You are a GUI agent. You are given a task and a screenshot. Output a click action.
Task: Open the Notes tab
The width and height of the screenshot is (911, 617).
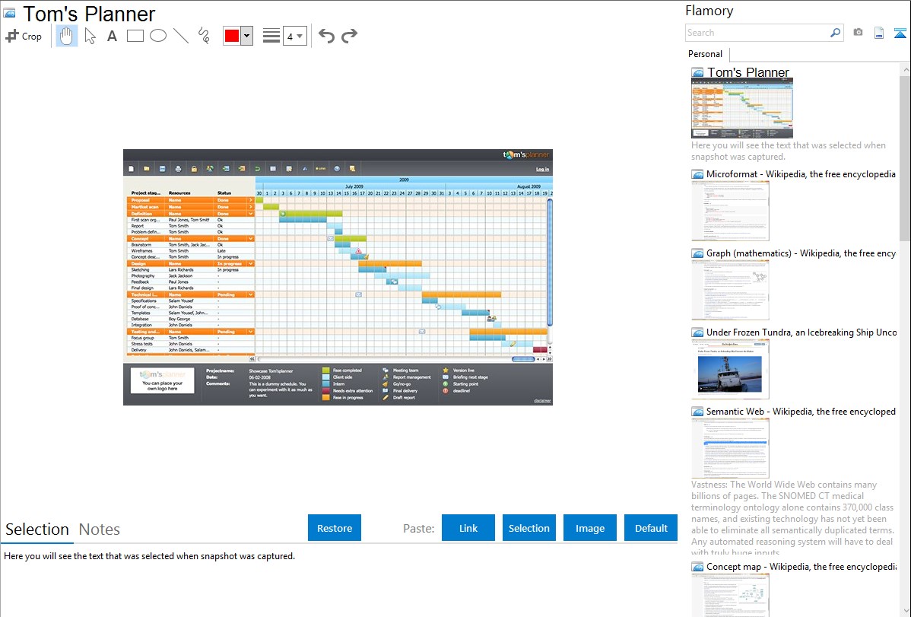[x=100, y=530]
